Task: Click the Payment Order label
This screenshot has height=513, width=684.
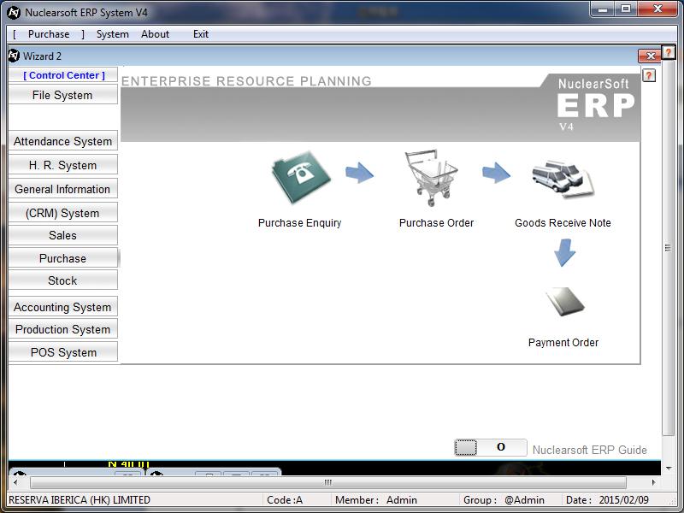Action: point(563,343)
